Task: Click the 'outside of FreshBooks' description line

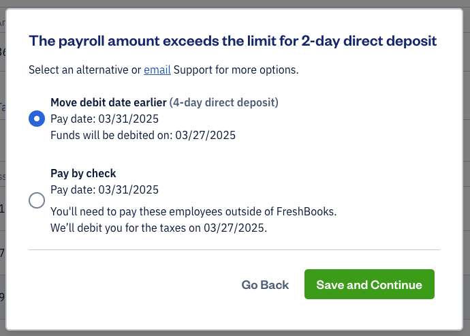Action: (x=193, y=211)
